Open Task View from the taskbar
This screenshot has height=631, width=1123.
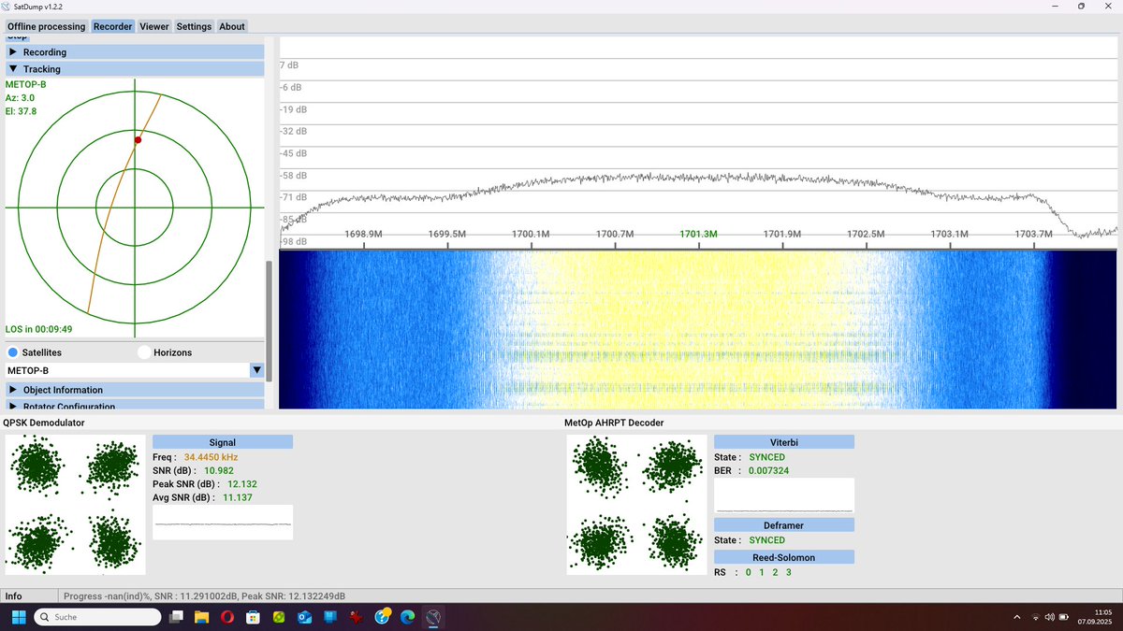176,617
